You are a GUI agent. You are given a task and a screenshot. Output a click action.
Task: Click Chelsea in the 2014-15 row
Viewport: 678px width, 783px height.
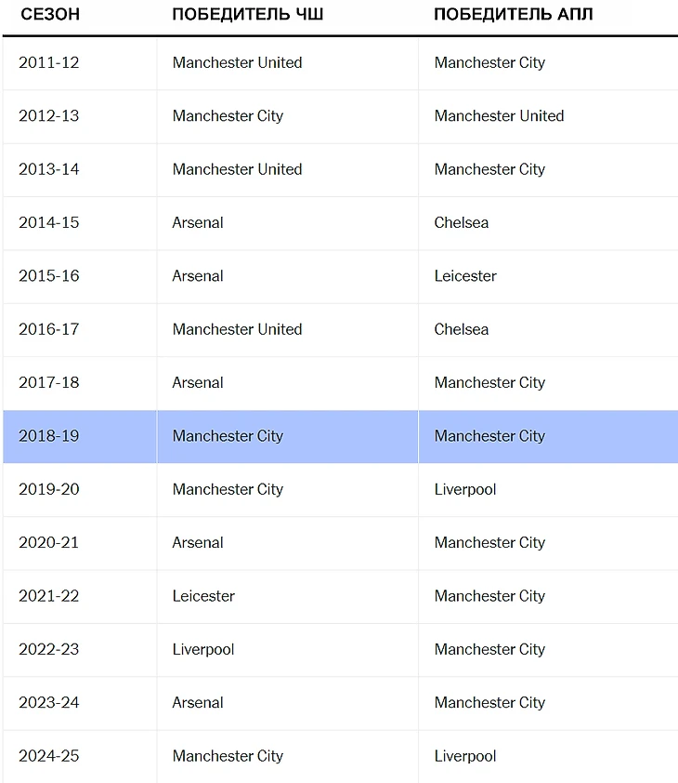[461, 222]
